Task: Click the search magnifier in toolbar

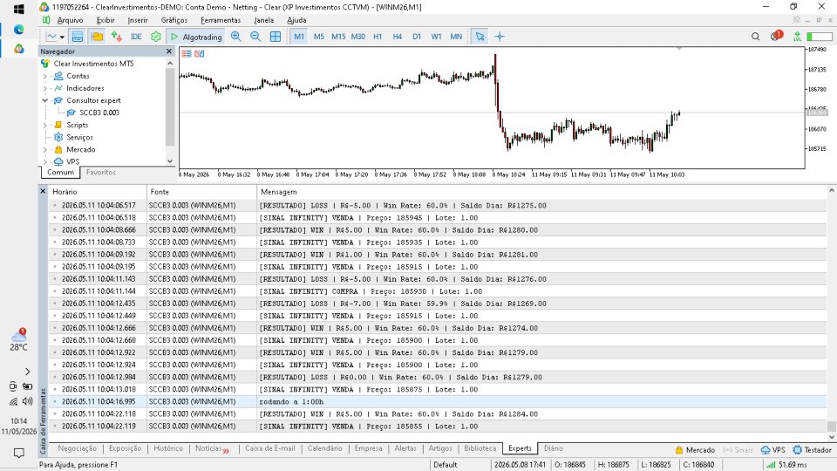Action: coord(755,37)
